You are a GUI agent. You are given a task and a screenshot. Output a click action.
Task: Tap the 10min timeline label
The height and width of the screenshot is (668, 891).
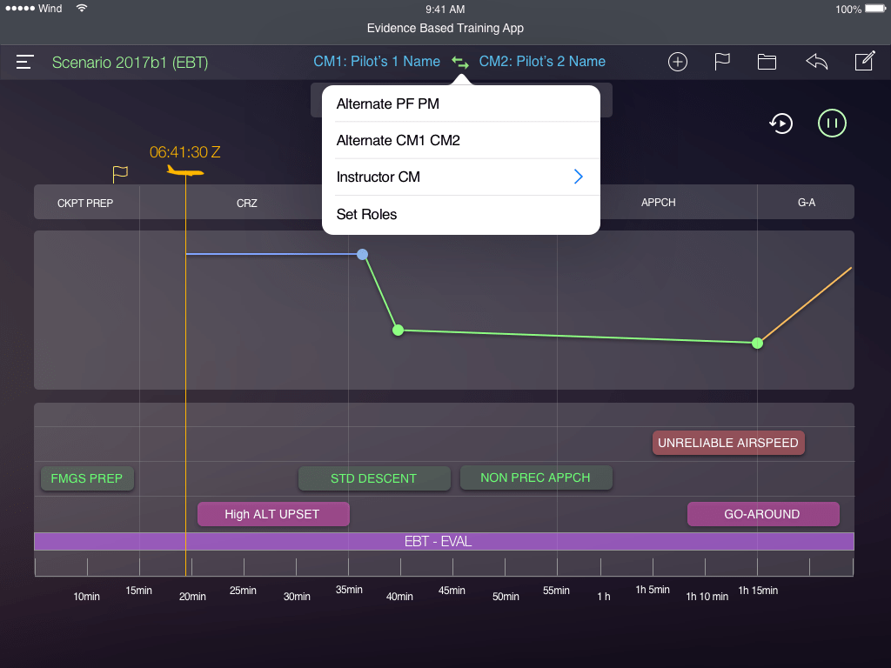86,597
